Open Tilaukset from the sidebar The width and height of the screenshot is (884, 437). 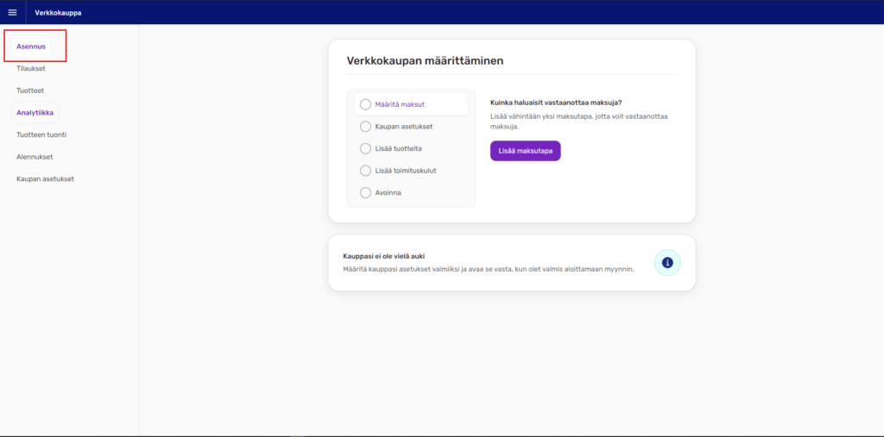pos(31,68)
